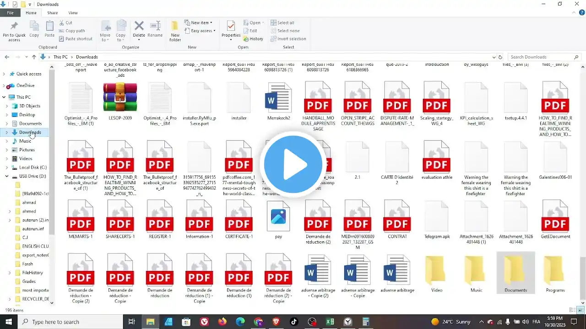Open Task View on the taskbar
The image size is (586, 329).
pos(132,322)
